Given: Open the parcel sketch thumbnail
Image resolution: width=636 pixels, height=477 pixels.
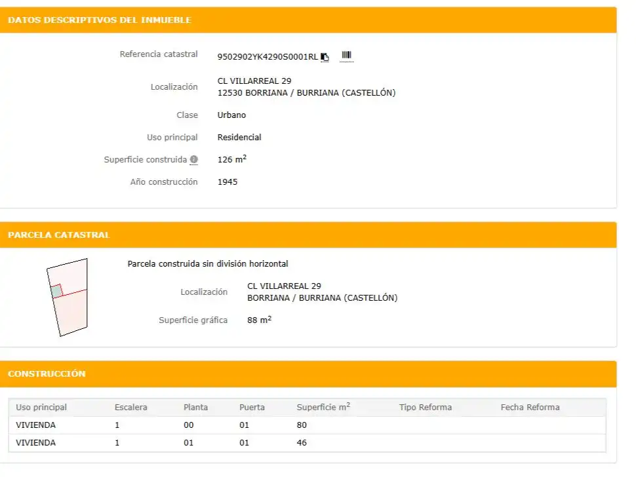Looking at the screenshot, I should pos(68,297).
